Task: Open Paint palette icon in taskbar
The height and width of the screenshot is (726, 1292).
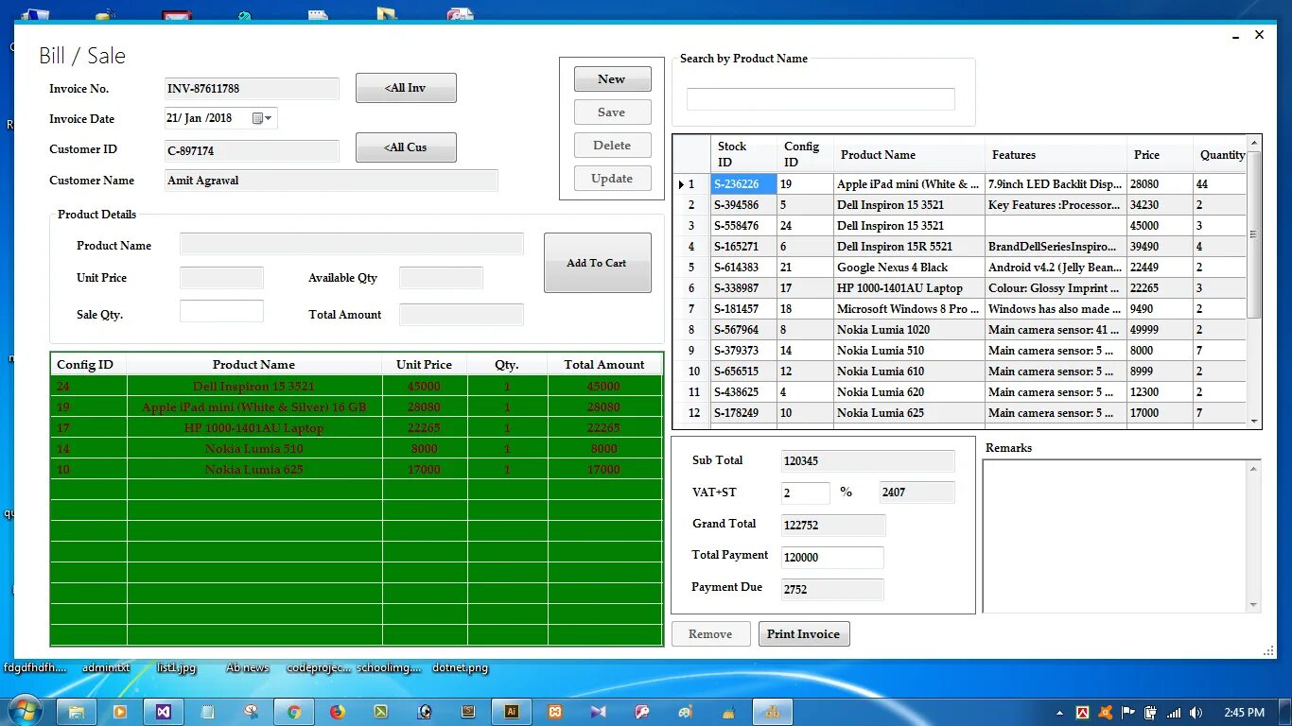Action: [684, 712]
